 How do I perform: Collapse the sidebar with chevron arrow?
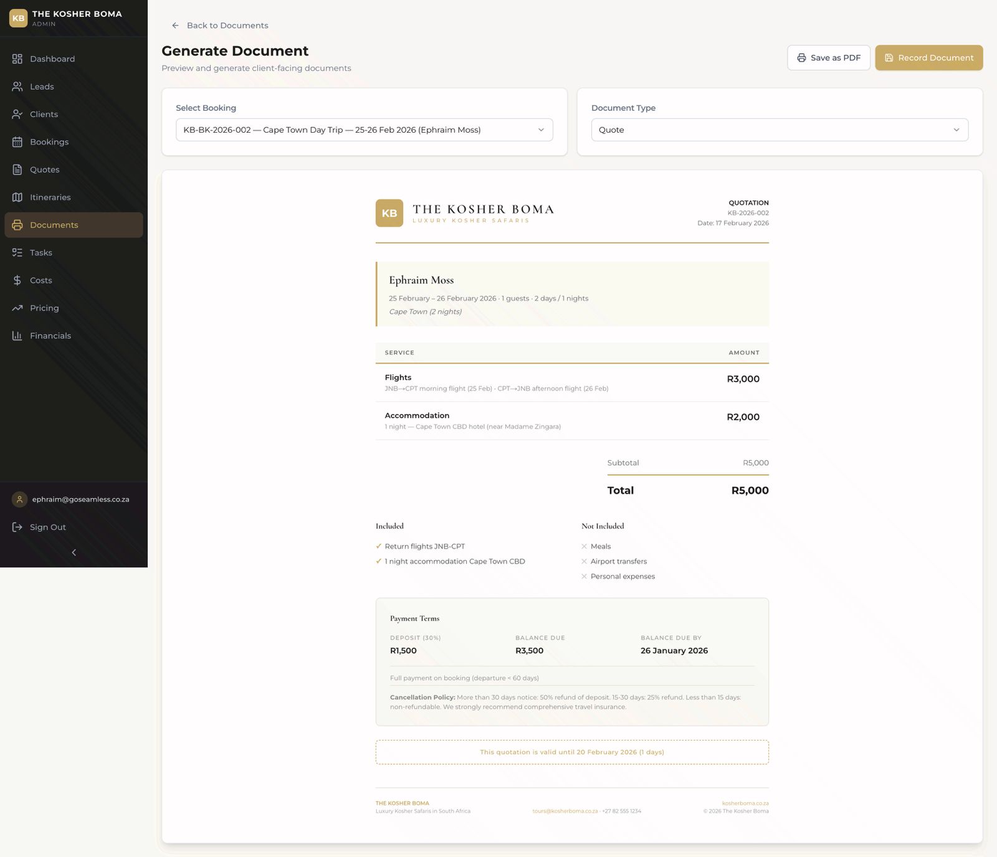[x=74, y=553]
